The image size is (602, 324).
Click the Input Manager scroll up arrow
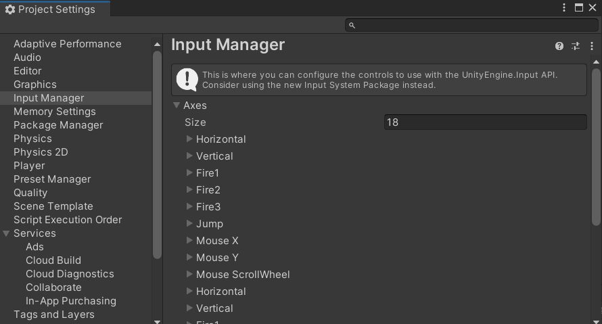pyautogui.click(x=596, y=62)
